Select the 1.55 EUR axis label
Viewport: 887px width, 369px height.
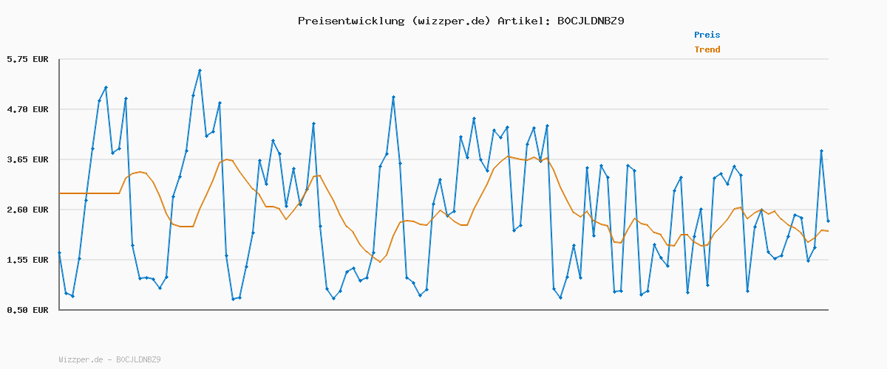tap(27, 260)
